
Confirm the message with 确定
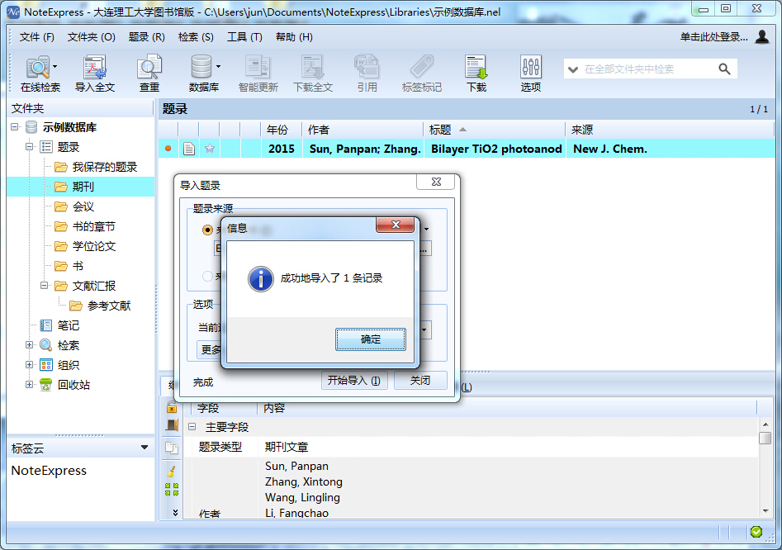coord(371,339)
